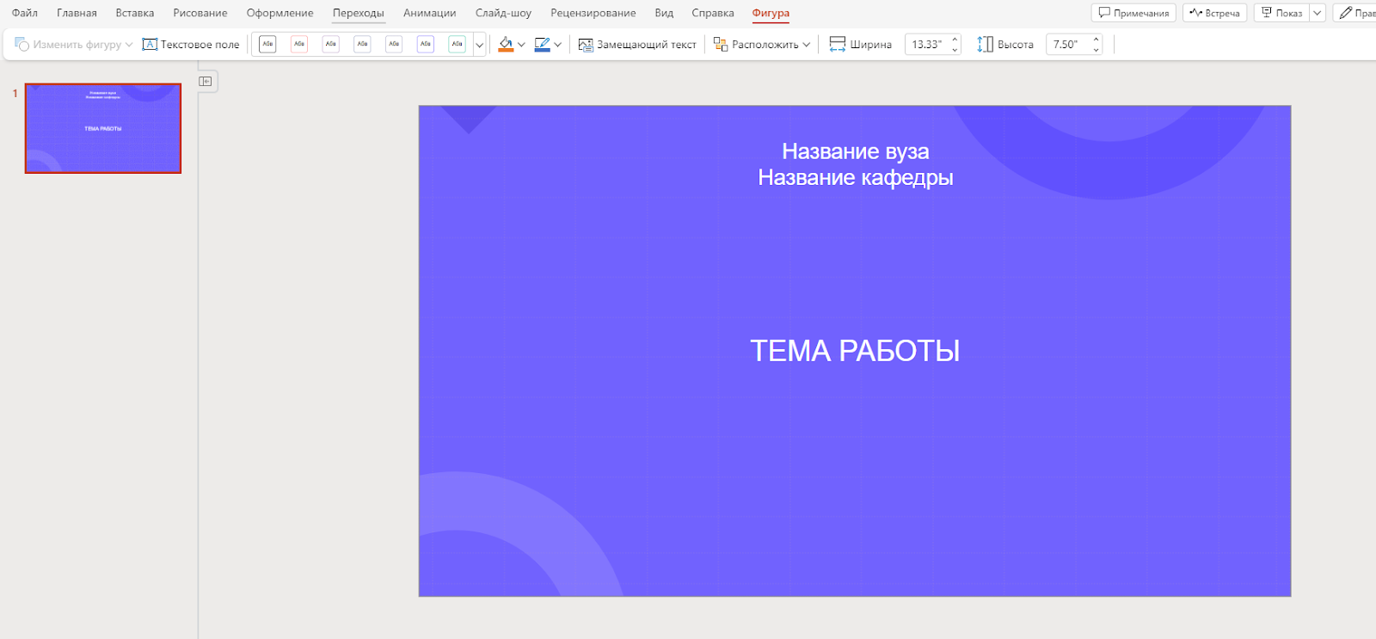Decrease the shape width with down arrow

955,50
